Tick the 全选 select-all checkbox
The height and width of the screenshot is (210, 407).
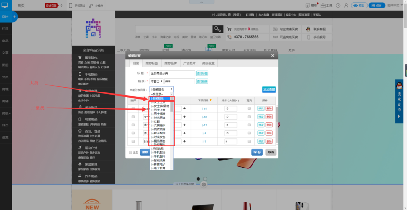click(131, 152)
